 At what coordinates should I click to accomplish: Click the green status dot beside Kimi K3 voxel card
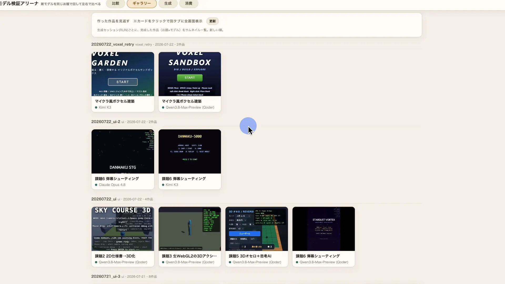pos(96,108)
